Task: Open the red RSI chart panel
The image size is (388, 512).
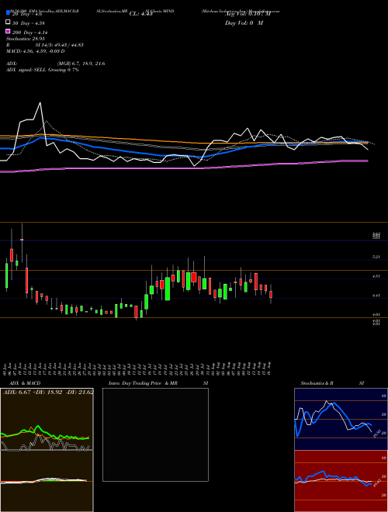Action: 341,481
